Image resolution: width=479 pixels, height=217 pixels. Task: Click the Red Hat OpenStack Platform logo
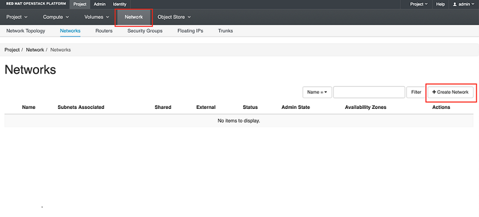(x=36, y=4)
